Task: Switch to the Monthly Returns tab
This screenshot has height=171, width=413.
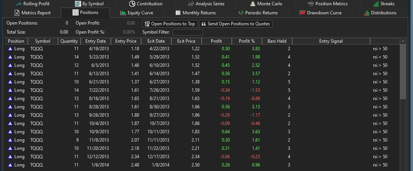Action: [x=195, y=13]
